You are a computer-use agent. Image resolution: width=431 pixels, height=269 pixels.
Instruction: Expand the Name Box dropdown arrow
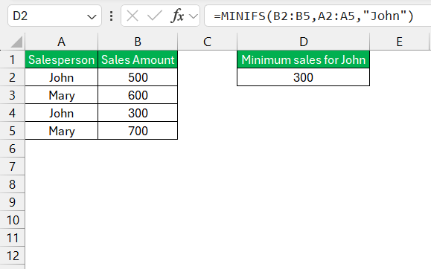pos(92,17)
